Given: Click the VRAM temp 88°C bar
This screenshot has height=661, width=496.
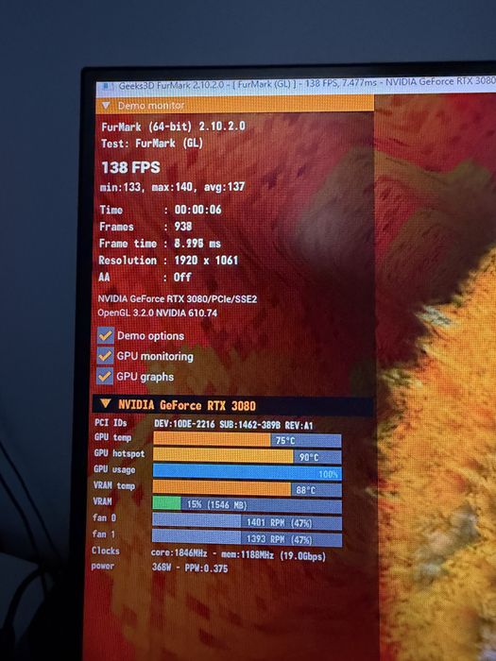Looking at the screenshot, I should click(x=248, y=489).
